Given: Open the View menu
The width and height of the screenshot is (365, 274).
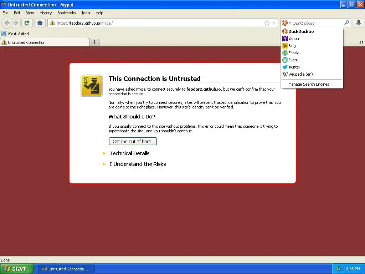Looking at the screenshot, I should pyautogui.click(x=30, y=13).
